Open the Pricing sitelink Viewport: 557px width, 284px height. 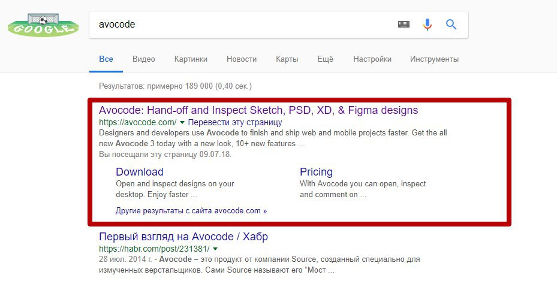[316, 172]
